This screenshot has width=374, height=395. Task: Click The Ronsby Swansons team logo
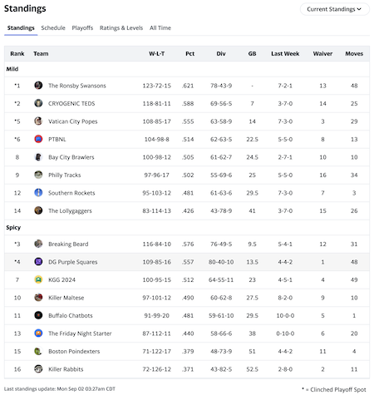click(38, 86)
